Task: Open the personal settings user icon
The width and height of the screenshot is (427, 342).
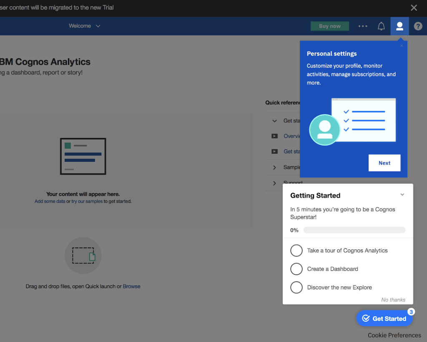Action: 399,26
